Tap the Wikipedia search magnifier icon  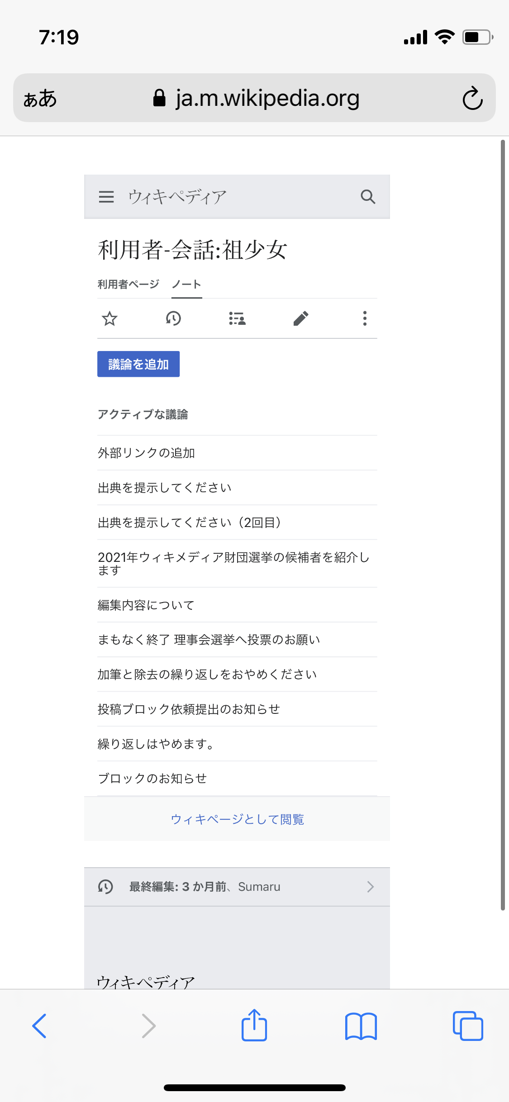(368, 197)
